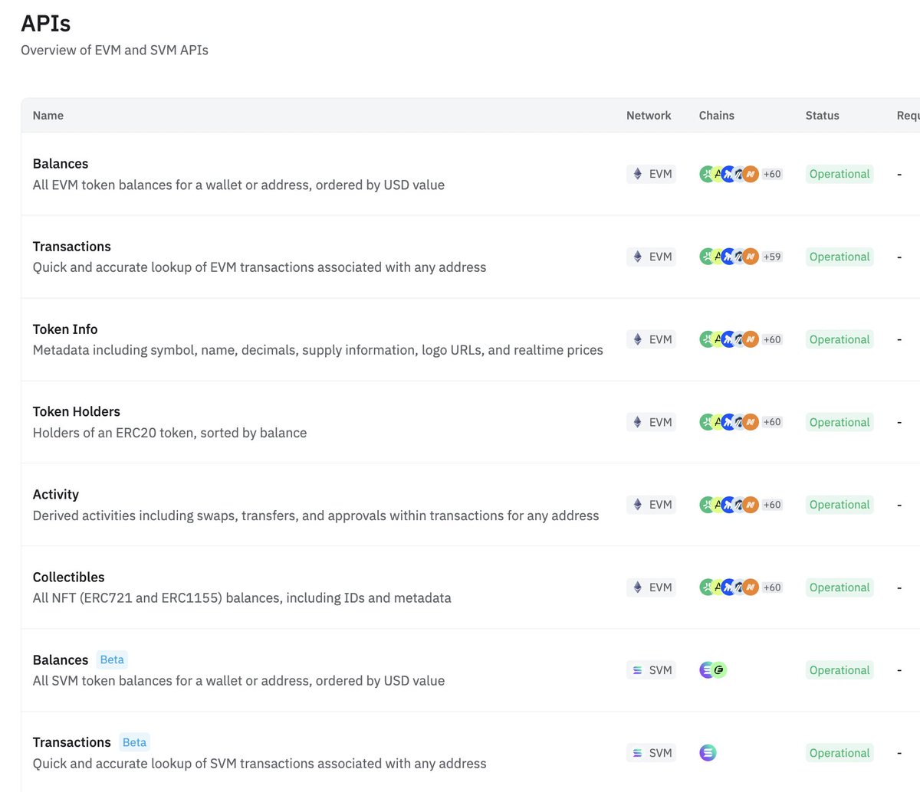This screenshot has width=920, height=792.
Task: Click the green chain icon in the EVM Transactions row
Action: [x=707, y=257]
